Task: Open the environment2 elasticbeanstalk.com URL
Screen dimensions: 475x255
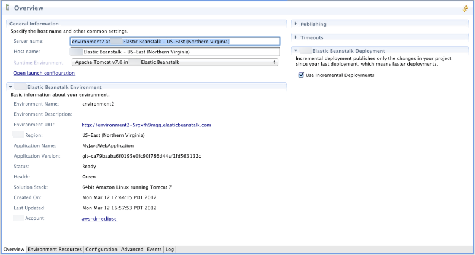Action: tap(146, 125)
